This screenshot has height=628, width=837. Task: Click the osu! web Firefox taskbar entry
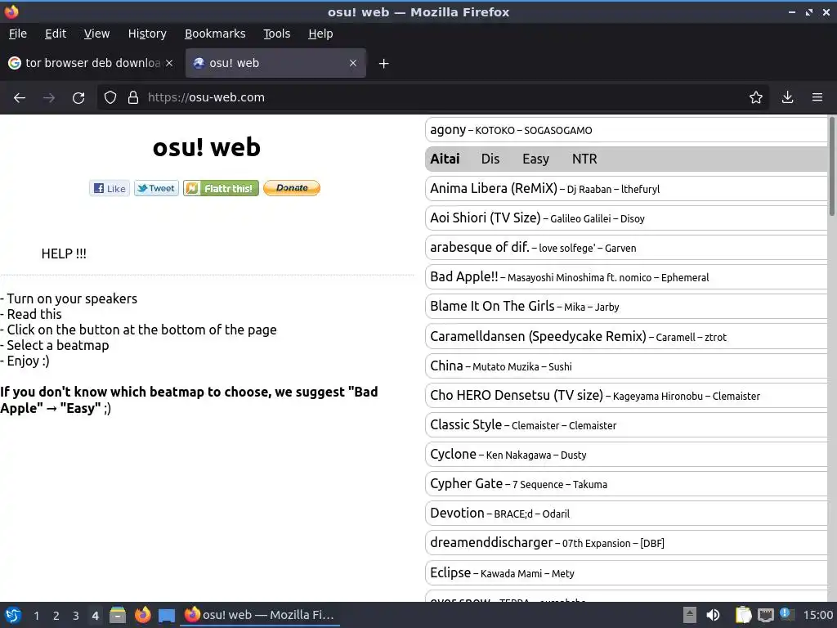click(260, 615)
